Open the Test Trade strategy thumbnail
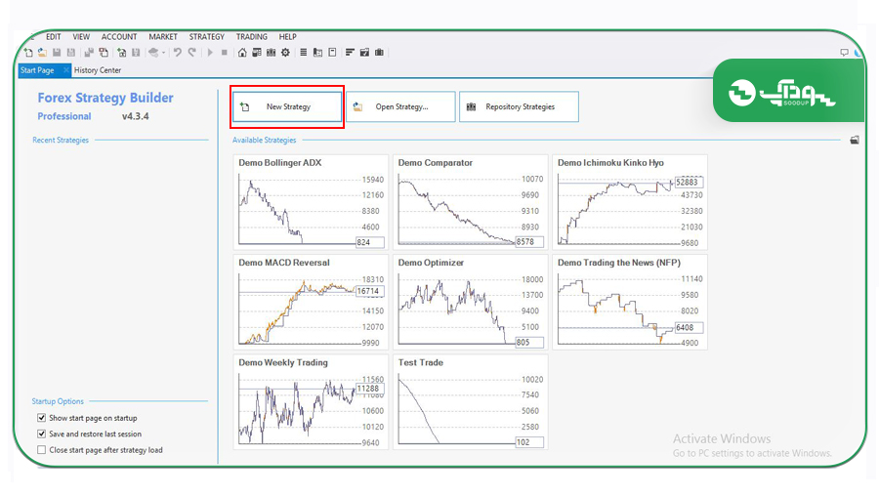Screen dimensions: 879x496 [471, 402]
